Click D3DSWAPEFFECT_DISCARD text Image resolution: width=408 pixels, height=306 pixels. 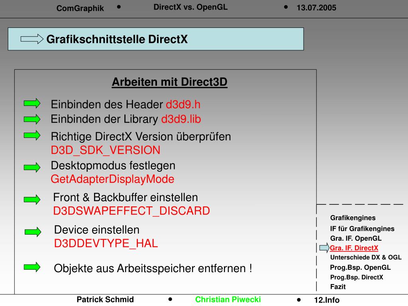[x=131, y=211]
